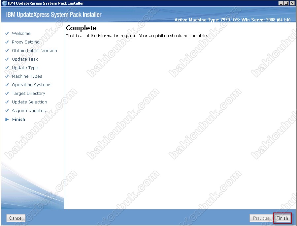Click the IBM UpdateXpress System Pack Installer banner title
Image resolution: width=297 pixels, height=226 pixels.
pos(54,15)
